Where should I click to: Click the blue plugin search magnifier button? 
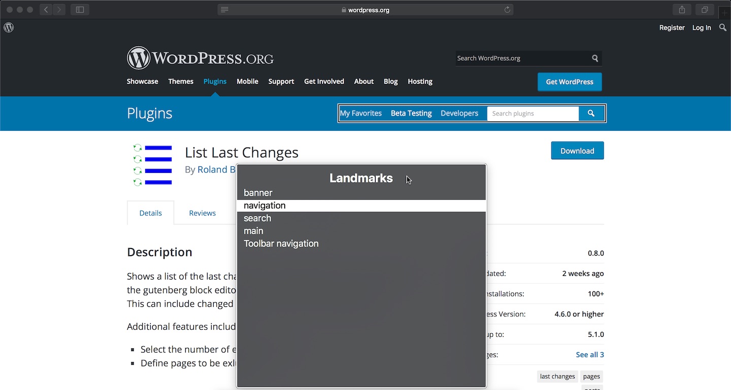(x=591, y=114)
